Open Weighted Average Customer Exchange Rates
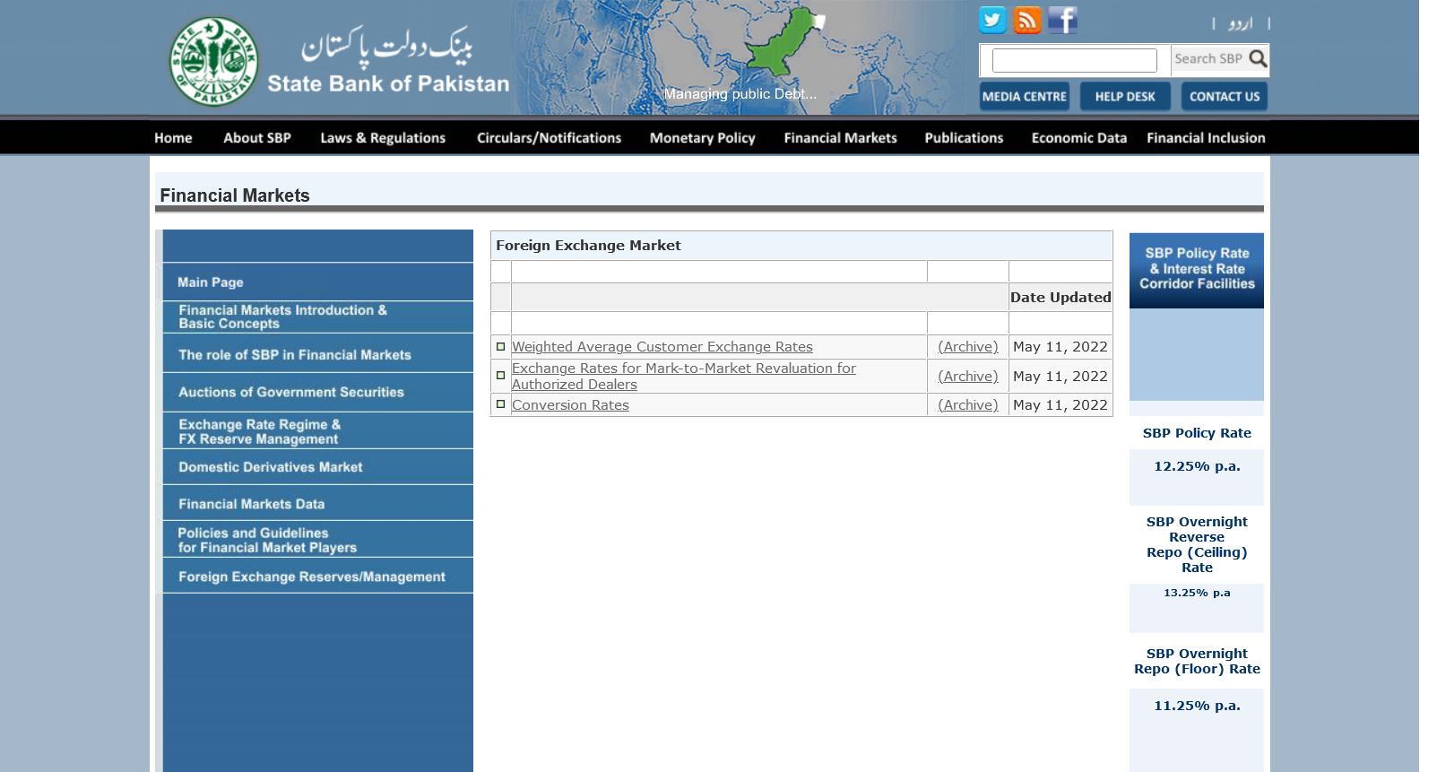Image resolution: width=1437 pixels, height=772 pixels. 662,347
